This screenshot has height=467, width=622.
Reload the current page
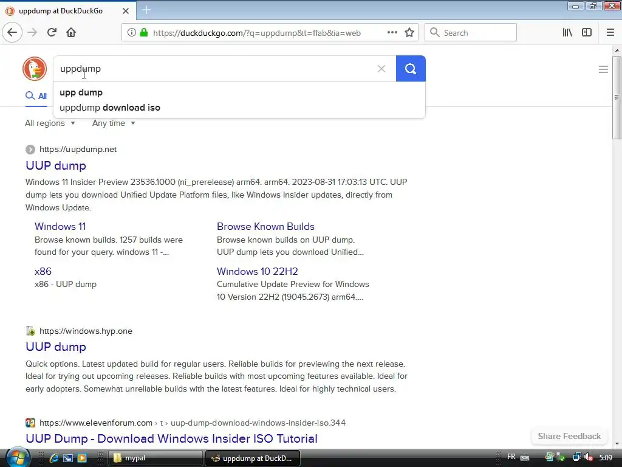[x=52, y=33]
